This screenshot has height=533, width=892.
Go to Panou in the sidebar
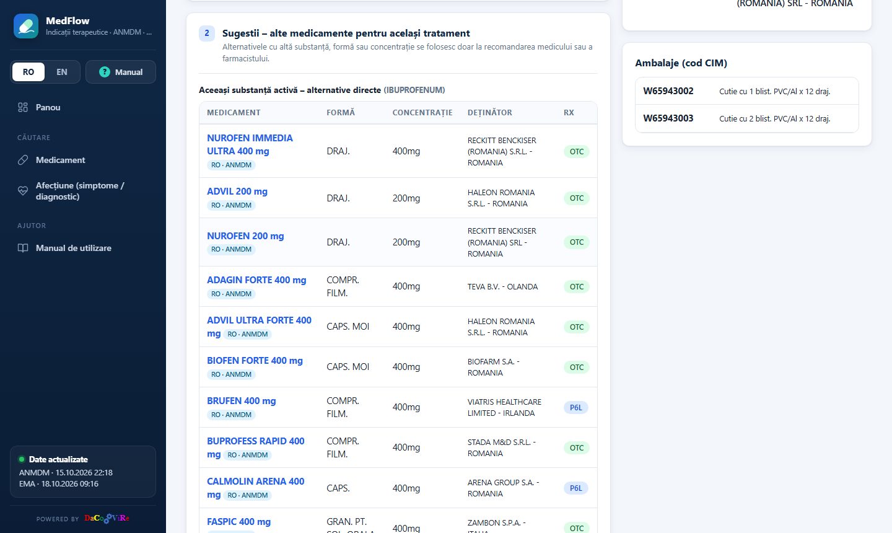(83, 107)
